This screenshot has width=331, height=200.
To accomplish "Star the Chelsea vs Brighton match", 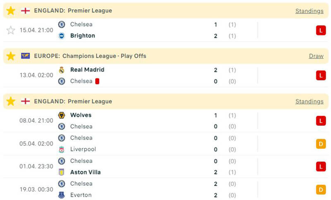I will click(11, 30).
